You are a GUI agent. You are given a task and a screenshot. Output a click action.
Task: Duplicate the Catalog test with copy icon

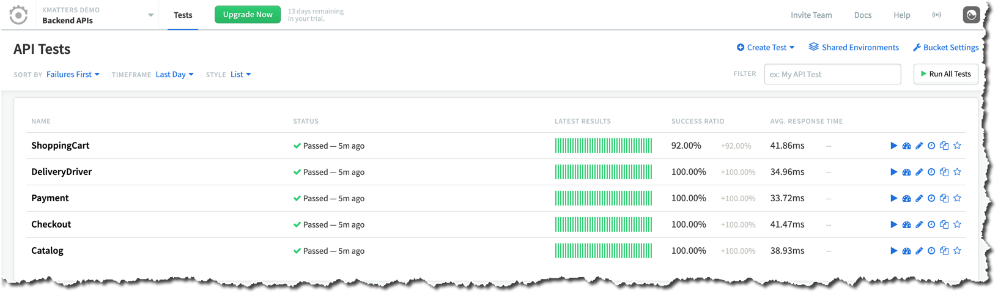click(x=944, y=251)
